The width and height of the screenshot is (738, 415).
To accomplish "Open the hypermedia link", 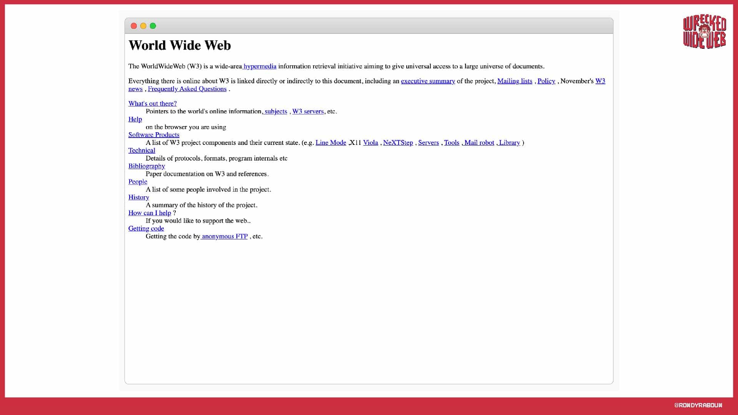I will click(x=260, y=66).
